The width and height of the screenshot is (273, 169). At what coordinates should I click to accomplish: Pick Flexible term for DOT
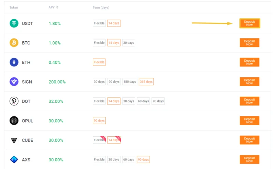[99, 101]
